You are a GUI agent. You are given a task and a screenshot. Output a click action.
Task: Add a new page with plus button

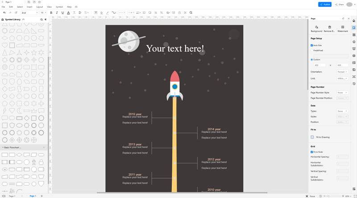pyautogui.click(x=42, y=196)
